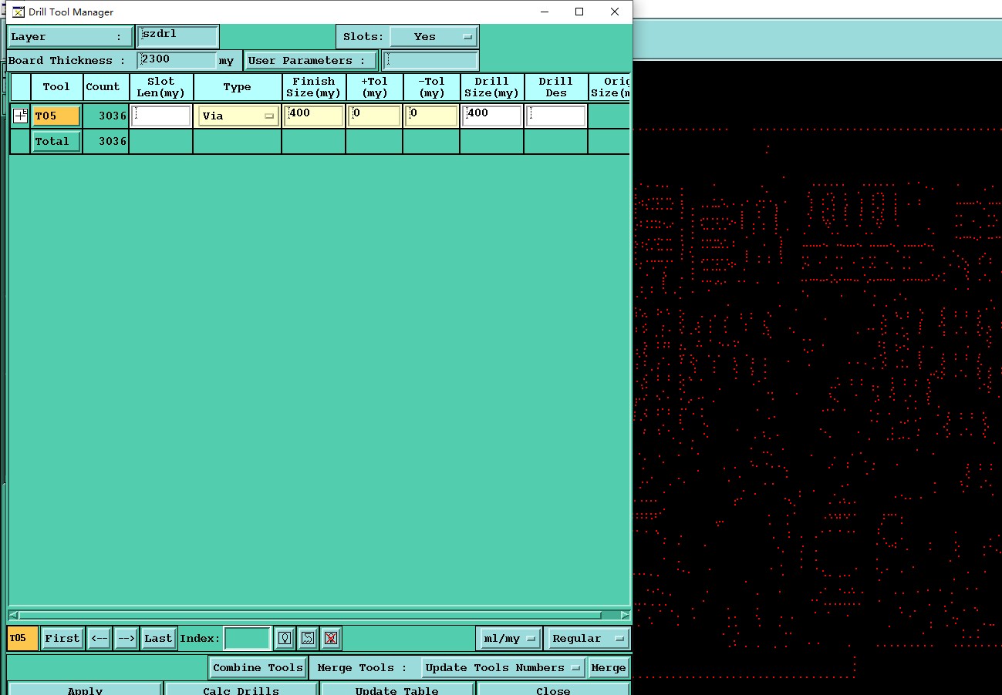Click the Drill Tool Manager title icon
The height and width of the screenshot is (695, 1002).
19,12
